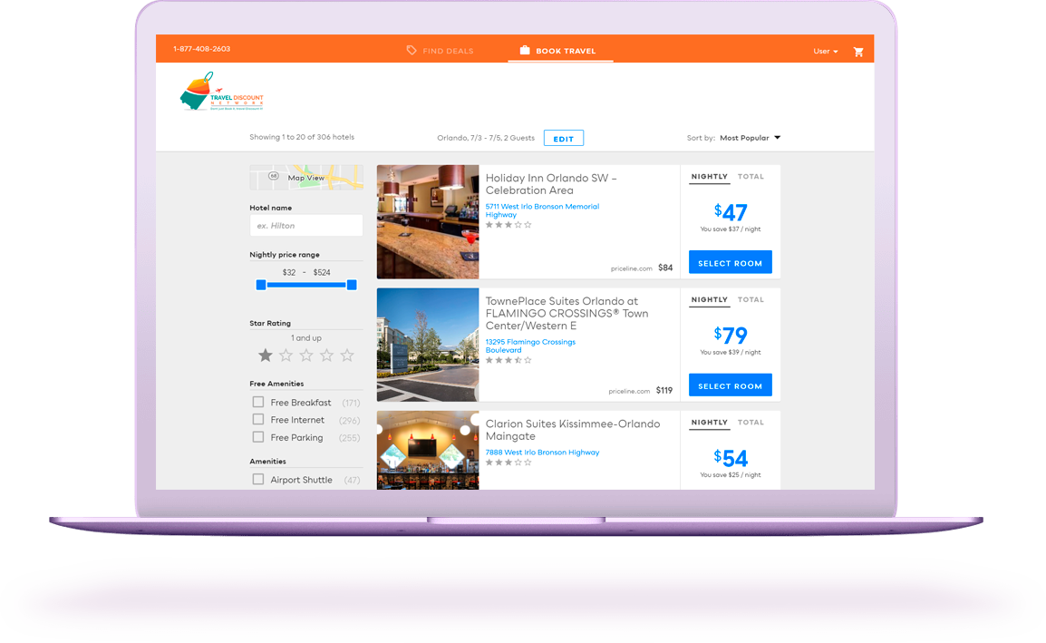Image resolution: width=1046 pixels, height=643 pixels.
Task: Click the Travel Discount Network logo
Action: (x=221, y=93)
